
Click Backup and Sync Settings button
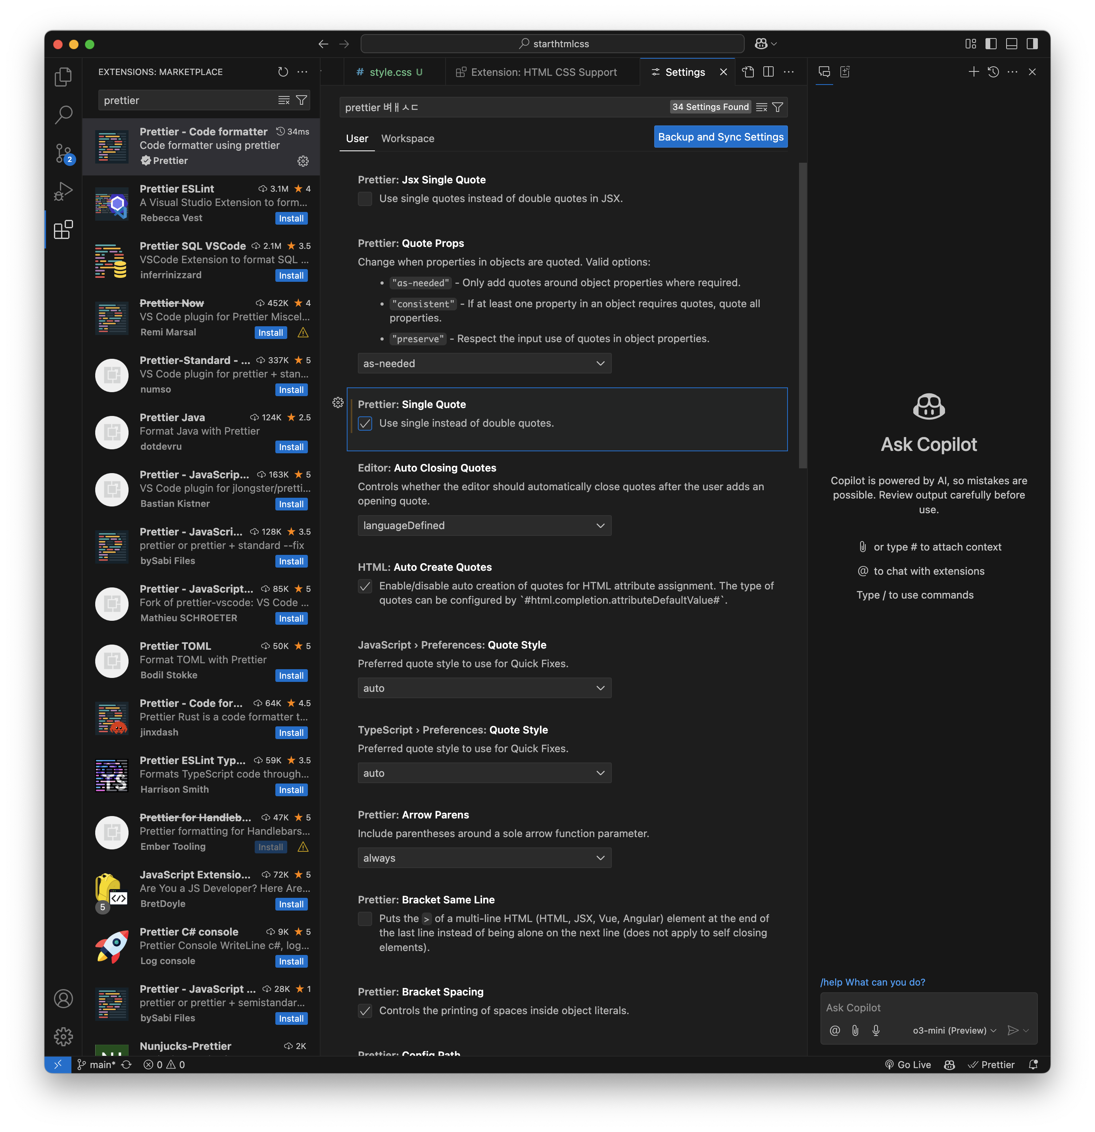[x=720, y=137]
